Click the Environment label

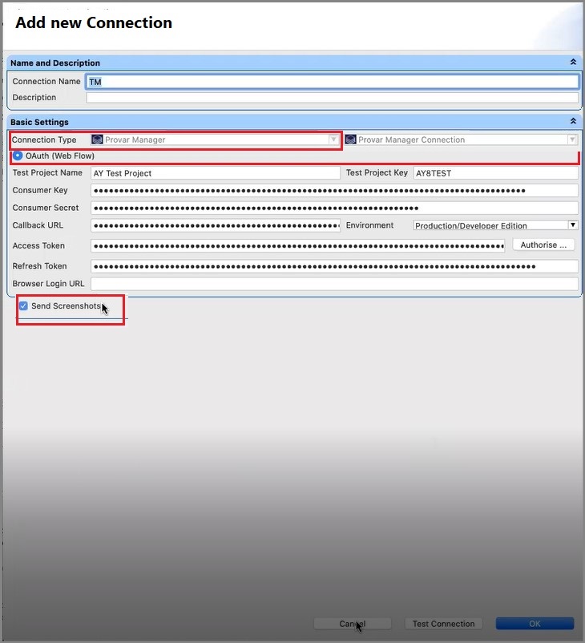point(369,225)
